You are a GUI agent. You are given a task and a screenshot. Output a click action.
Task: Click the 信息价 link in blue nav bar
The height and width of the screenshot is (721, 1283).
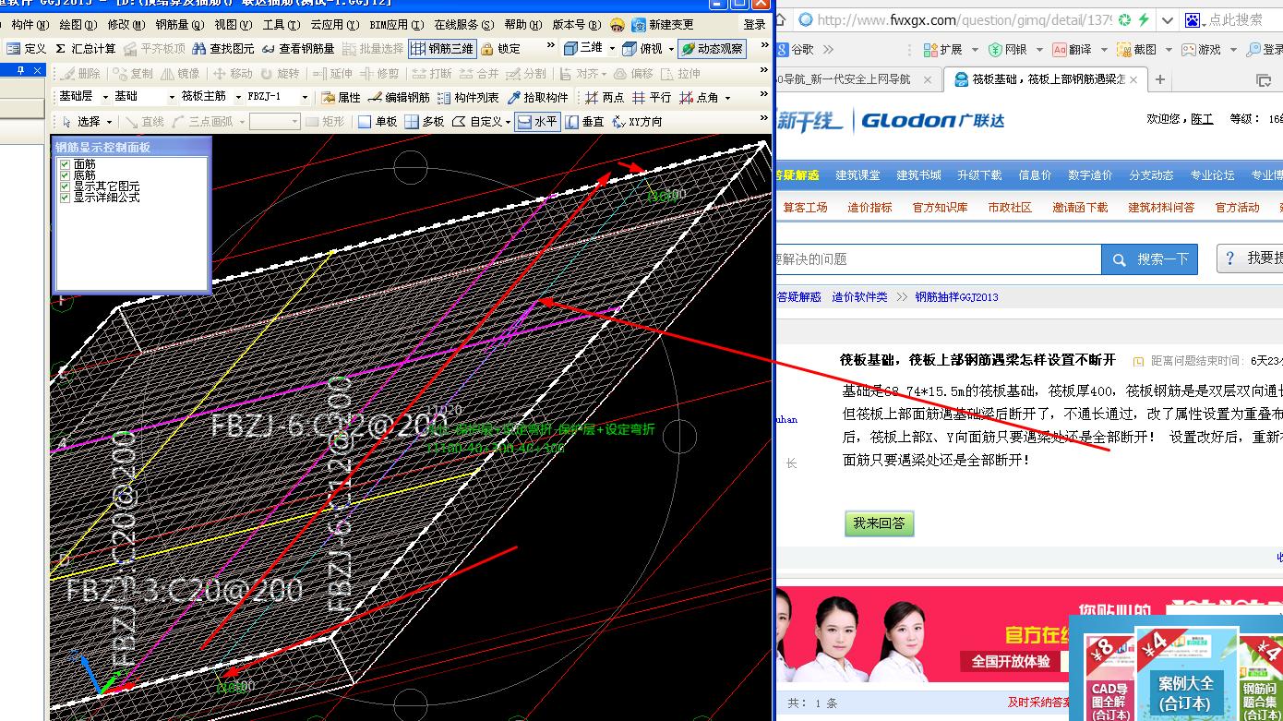1035,175
